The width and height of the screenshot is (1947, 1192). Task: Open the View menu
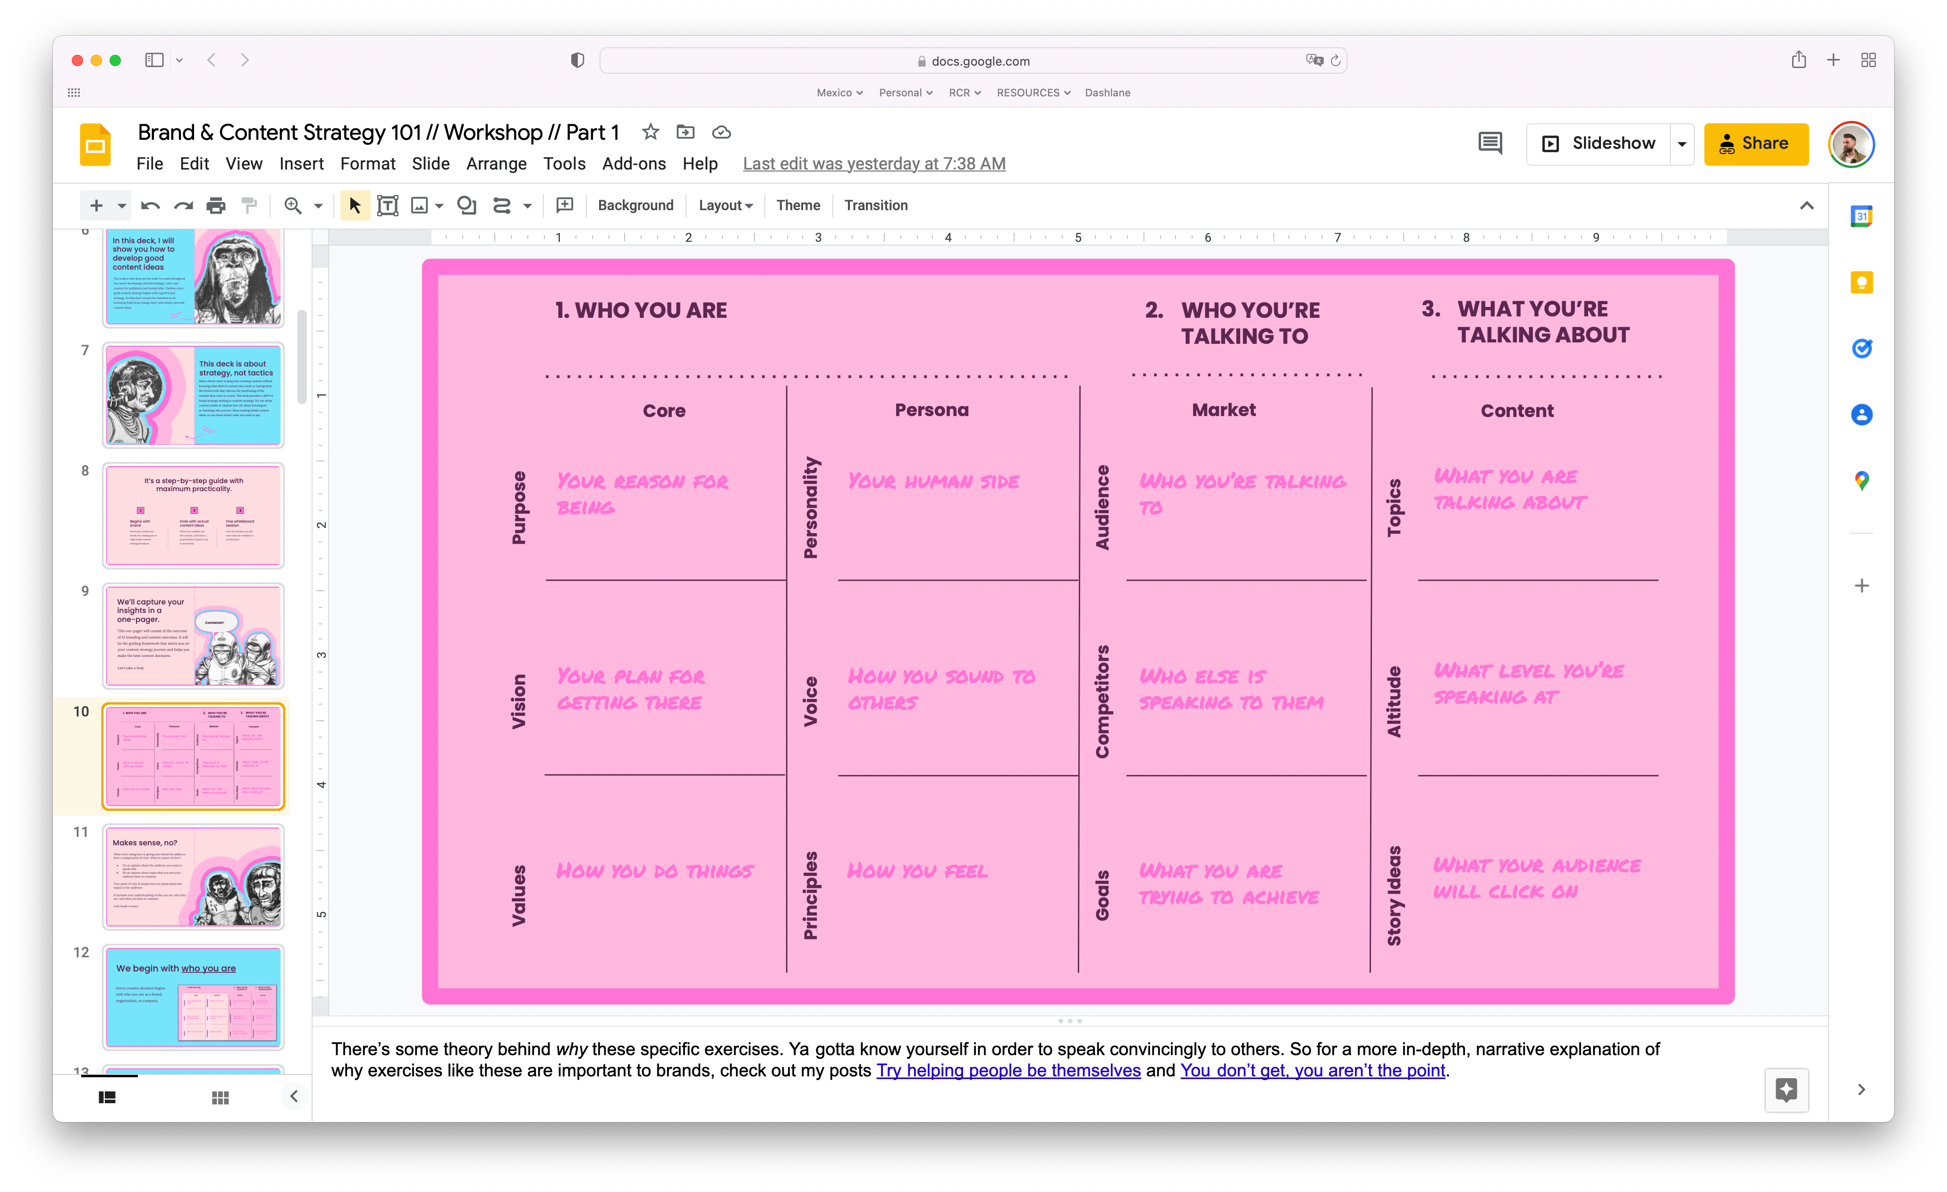(x=244, y=163)
